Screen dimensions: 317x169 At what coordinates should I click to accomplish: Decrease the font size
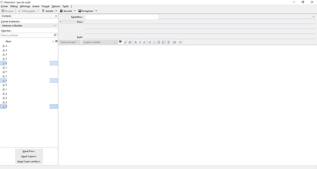click(x=125, y=42)
